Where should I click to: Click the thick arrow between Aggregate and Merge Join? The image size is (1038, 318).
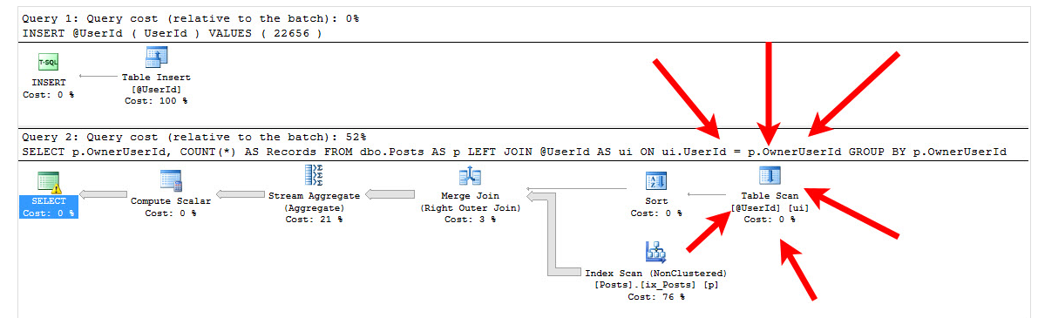(x=390, y=194)
